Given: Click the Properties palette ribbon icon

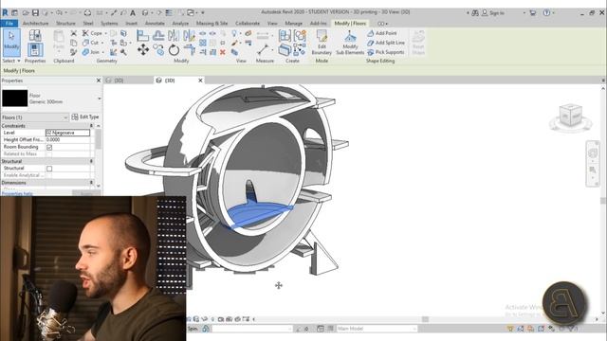Looking at the screenshot, I should click(35, 50).
